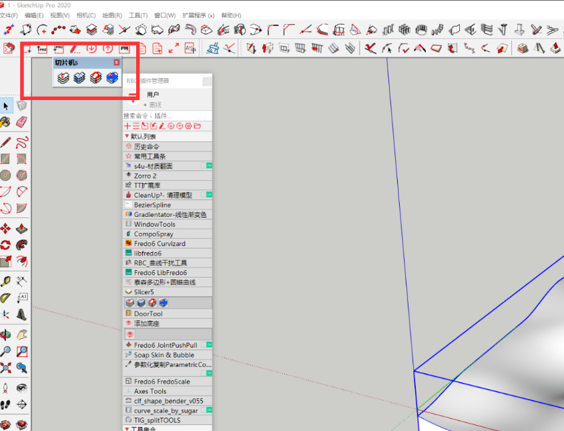The height and width of the screenshot is (431, 564).
Task: Open the 视图(V) menu
Action: tap(59, 15)
